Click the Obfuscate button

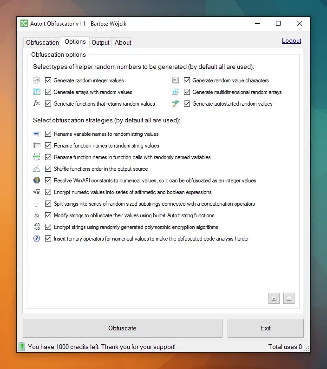pos(122,328)
